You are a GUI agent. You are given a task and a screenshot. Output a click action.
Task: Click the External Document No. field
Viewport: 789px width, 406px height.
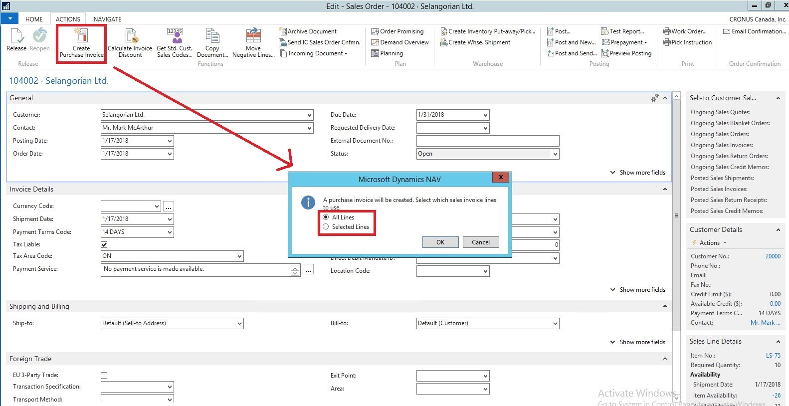point(488,141)
